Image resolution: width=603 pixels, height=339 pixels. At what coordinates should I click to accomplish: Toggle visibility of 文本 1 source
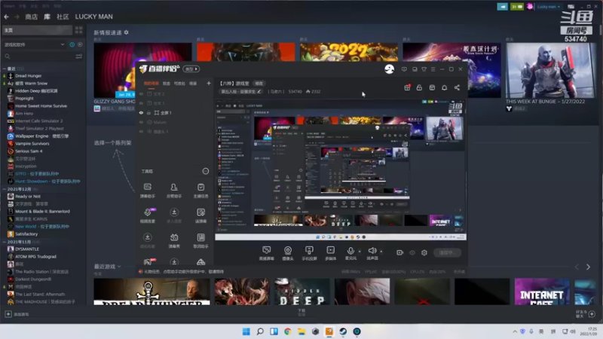[x=141, y=103]
